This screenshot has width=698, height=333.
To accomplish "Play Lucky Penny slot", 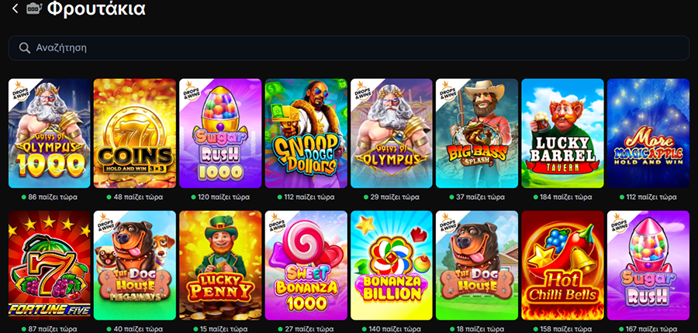I will click(x=220, y=266).
